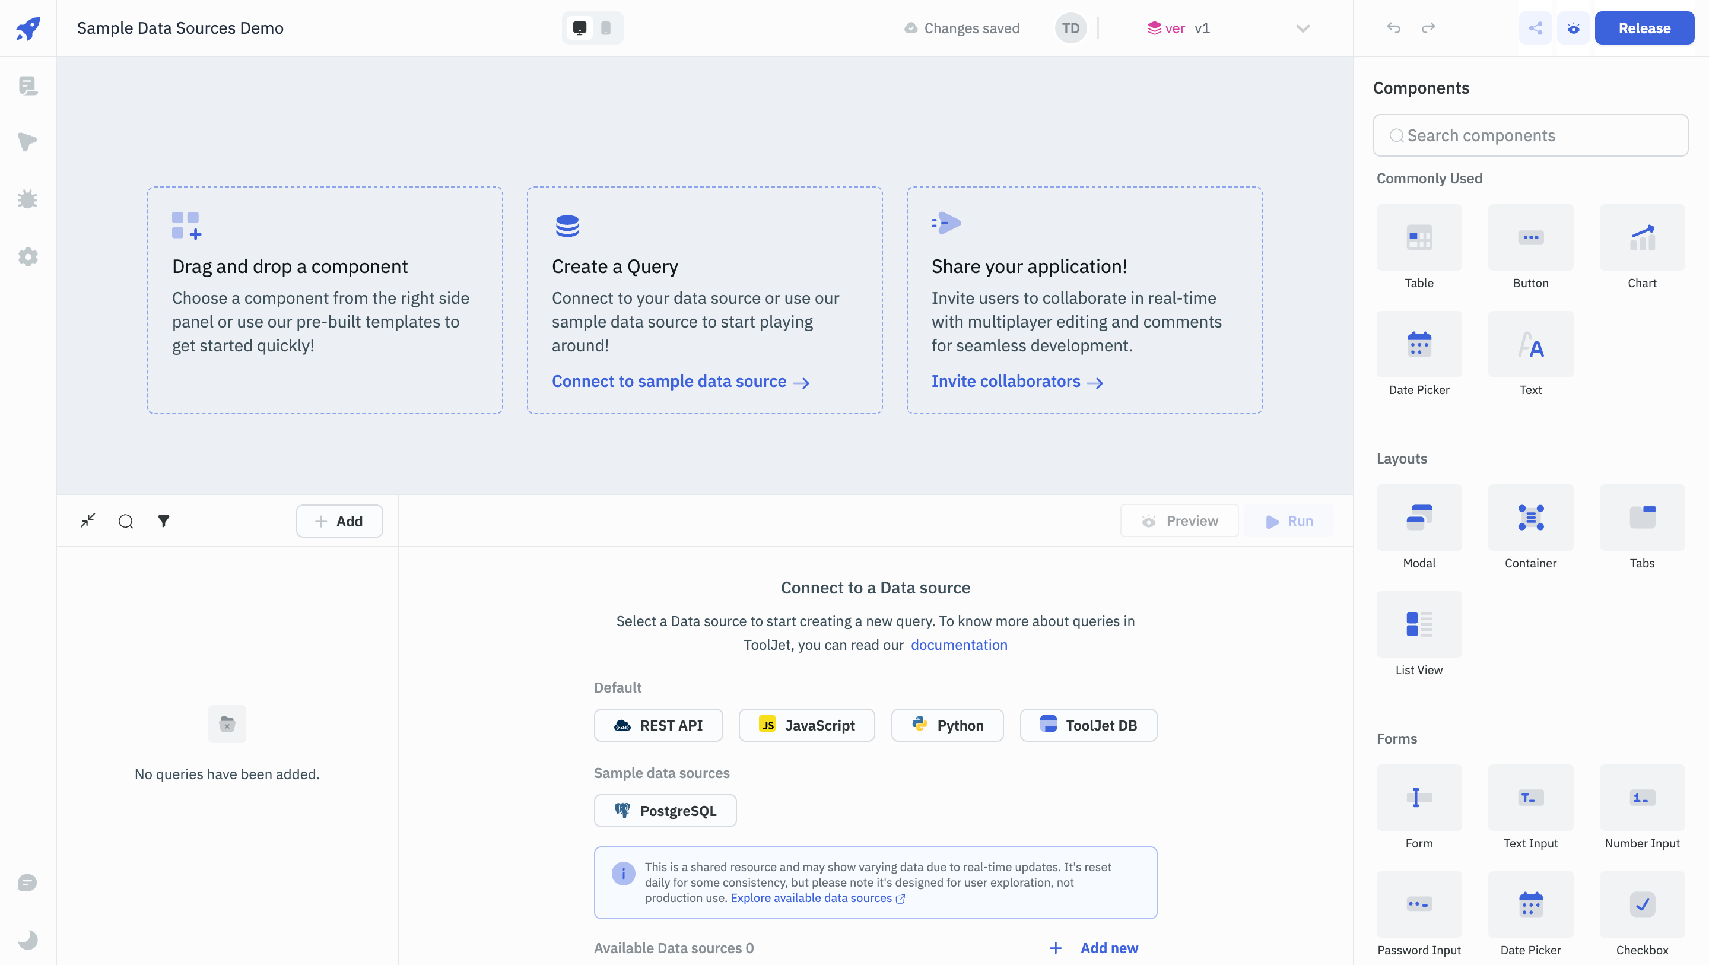Toggle dark mode moon icon
The height and width of the screenshot is (965, 1709).
[x=28, y=939]
